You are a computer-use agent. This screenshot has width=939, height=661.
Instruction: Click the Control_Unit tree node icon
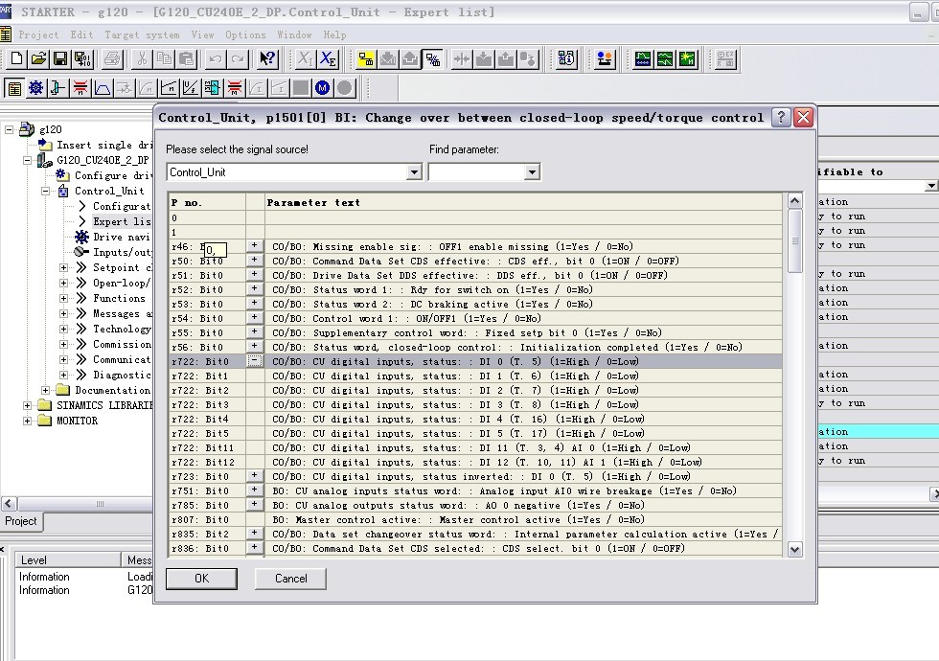click(63, 191)
